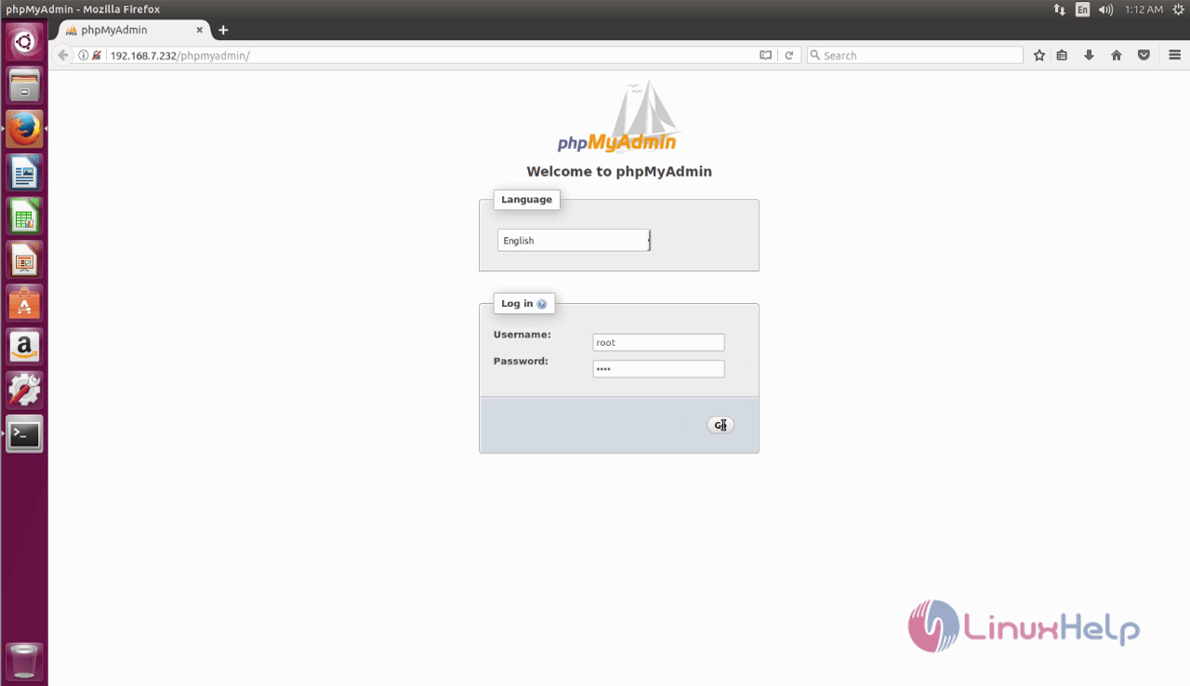Image resolution: width=1190 pixels, height=686 pixels.
Task: Show your bookmarks list
Action: 1063,56
